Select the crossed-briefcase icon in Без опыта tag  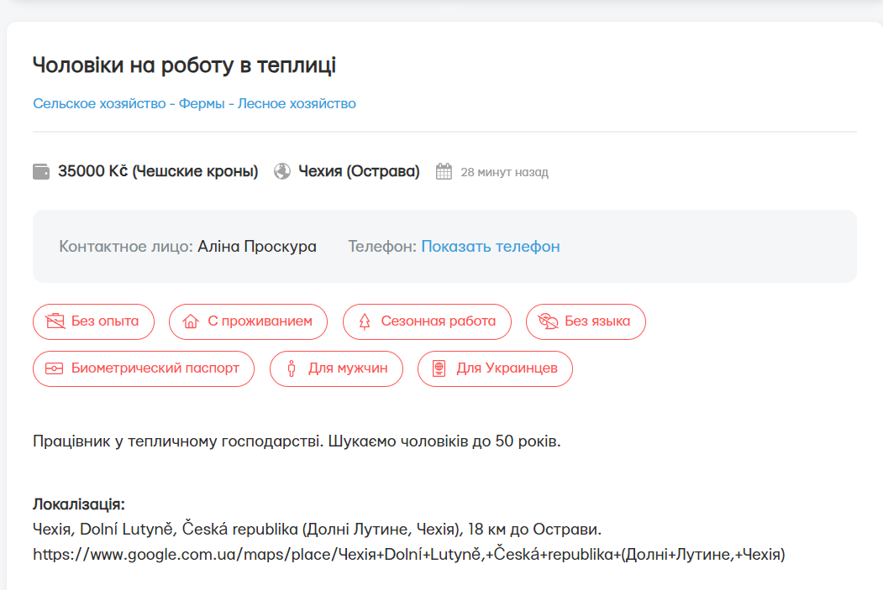55,321
